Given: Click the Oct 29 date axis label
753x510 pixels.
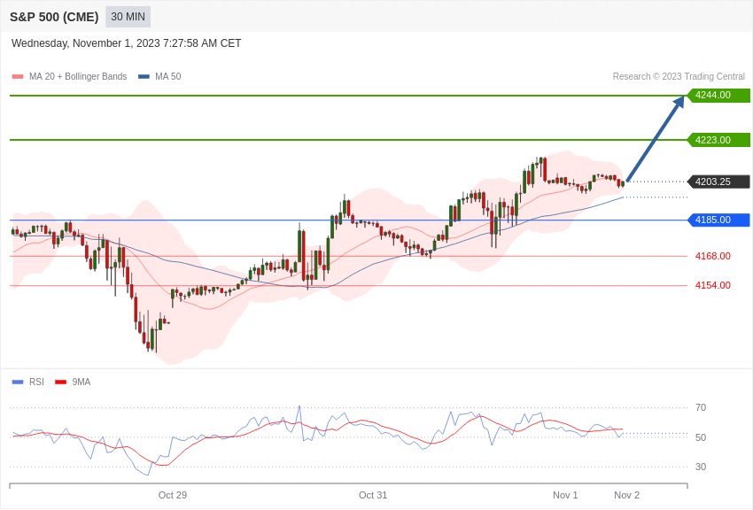Looking at the screenshot, I should click(x=173, y=495).
